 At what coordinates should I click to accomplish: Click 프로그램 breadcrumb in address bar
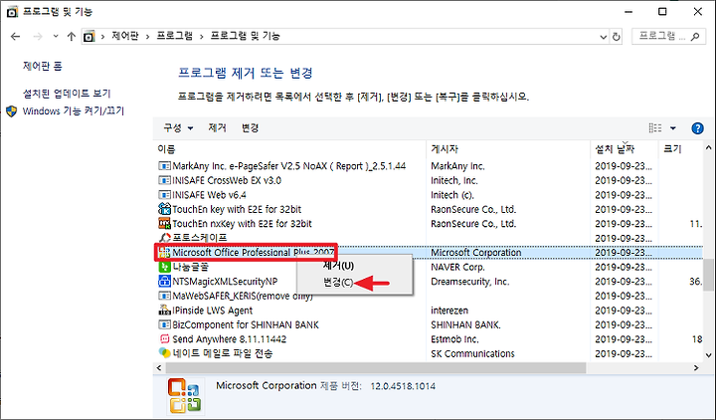tap(174, 36)
